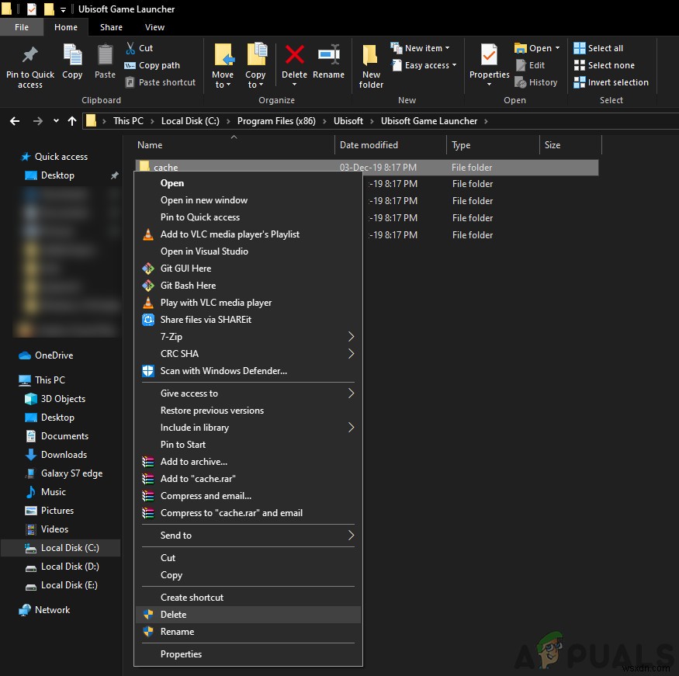Click the Move to icon in Organize

coord(223,66)
